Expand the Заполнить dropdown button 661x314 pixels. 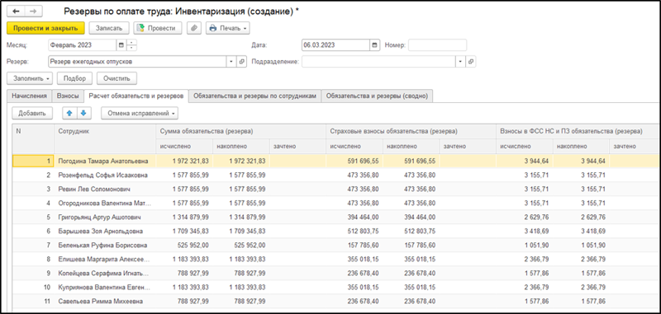[29, 78]
